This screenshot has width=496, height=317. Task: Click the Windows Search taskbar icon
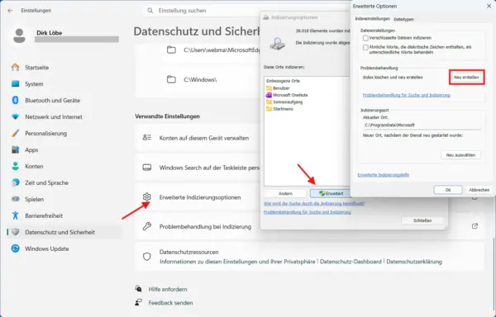click(x=147, y=168)
